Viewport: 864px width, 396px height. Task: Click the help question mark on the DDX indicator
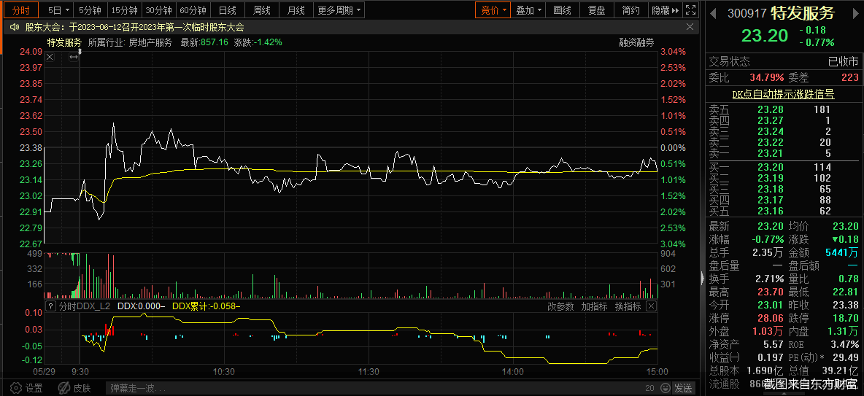point(50,307)
